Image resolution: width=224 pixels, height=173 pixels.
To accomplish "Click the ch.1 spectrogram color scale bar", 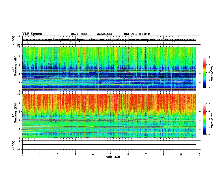I will (x=205, y=72).
